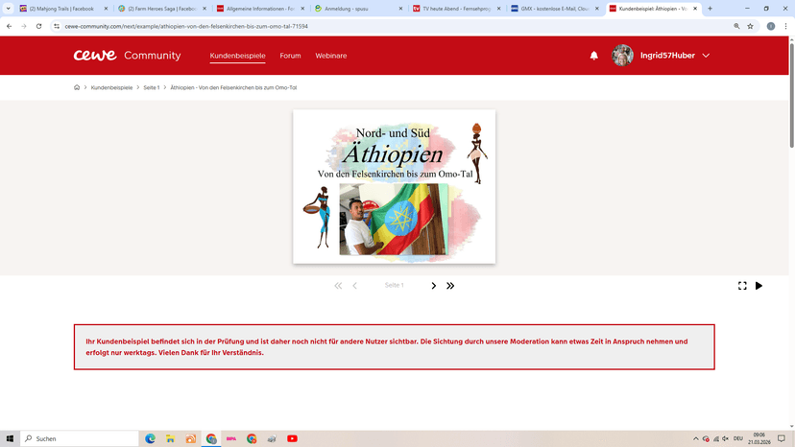Image resolution: width=795 pixels, height=447 pixels.
Task: Open the Kundenbeispiele navigation item
Action: (x=237, y=56)
